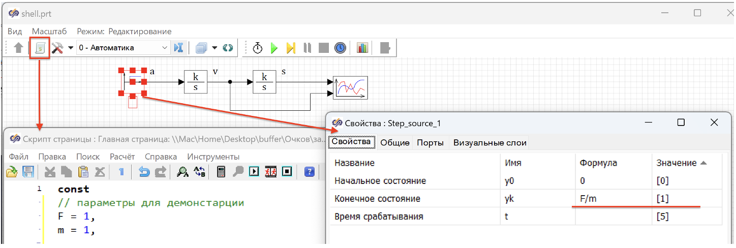
Task: Click the copy icon in script editor
Action: pos(67,172)
